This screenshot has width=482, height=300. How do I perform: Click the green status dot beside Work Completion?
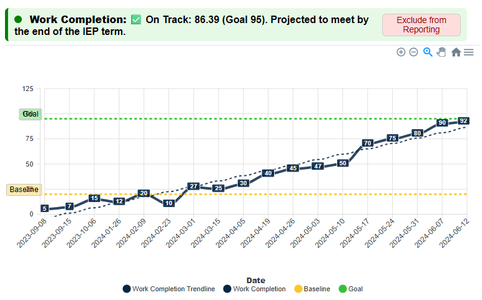[x=18, y=20]
